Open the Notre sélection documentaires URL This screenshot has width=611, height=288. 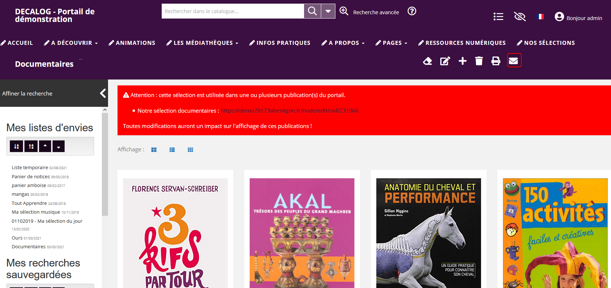tap(289, 110)
